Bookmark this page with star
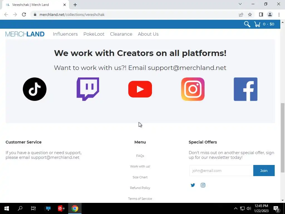Image resolution: width=285 pixels, height=214 pixels. tap(250, 14)
